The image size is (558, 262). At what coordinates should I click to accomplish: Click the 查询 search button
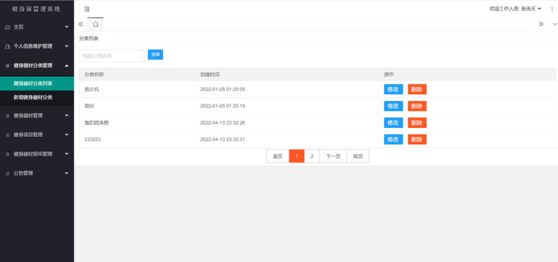155,54
